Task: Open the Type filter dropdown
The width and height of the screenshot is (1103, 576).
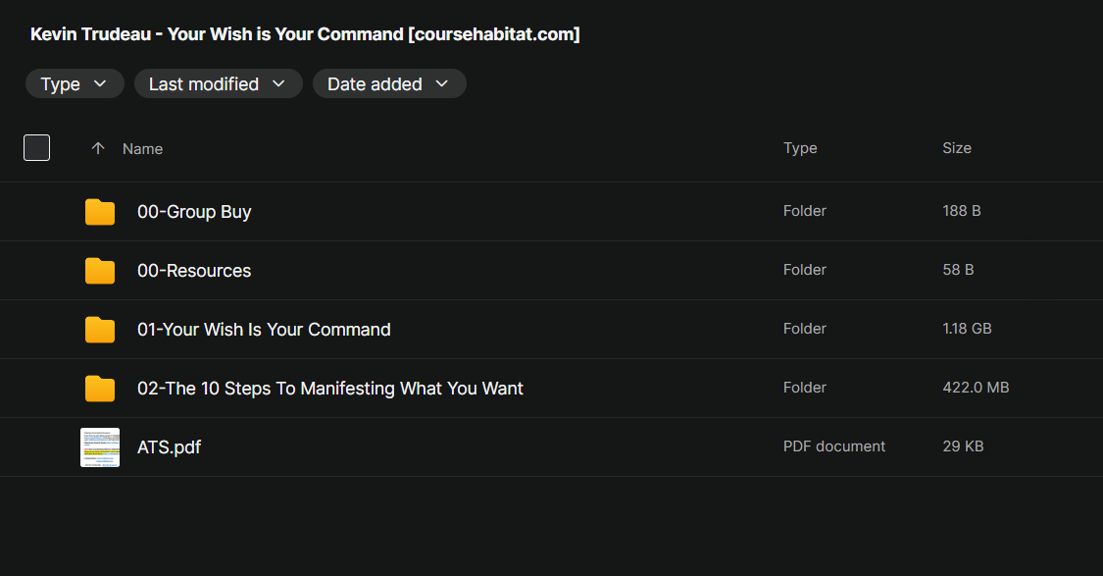Action: [x=75, y=84]
